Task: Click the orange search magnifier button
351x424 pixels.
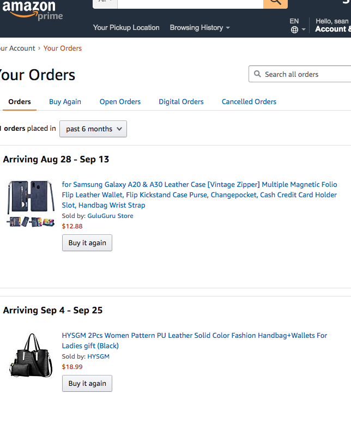Action: click(275, 2)
